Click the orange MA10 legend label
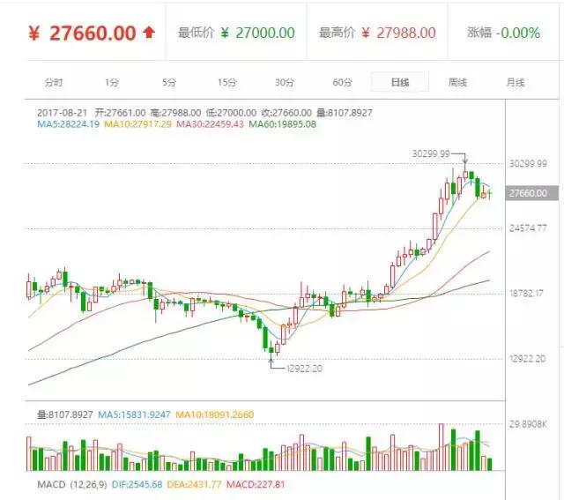 tap(138, 124)
